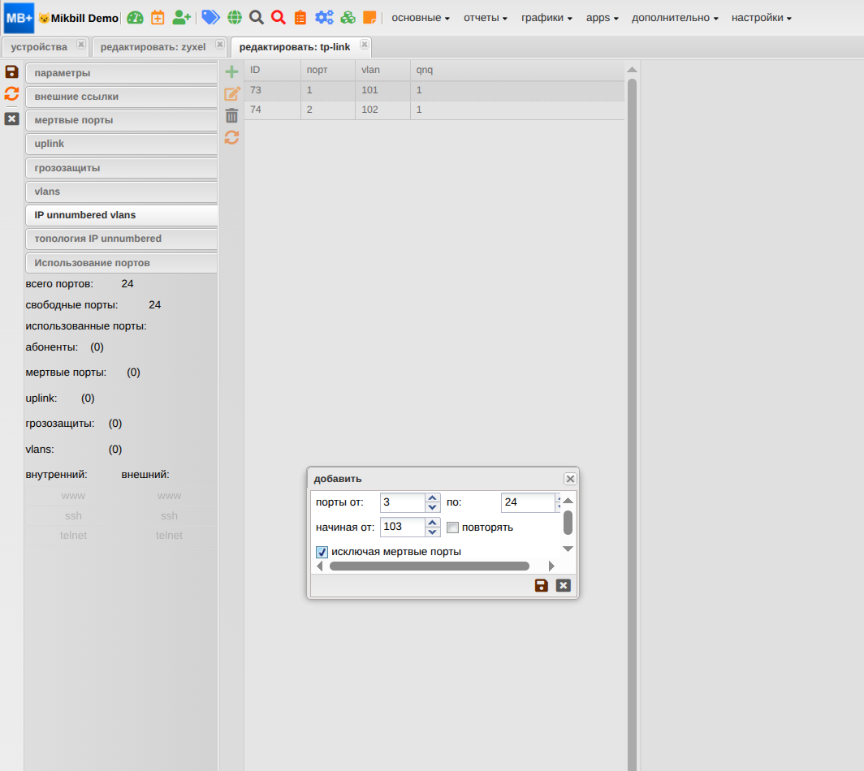Select table row with ID 73
Image resolution: width=864 pixels, height=771 pixels.
[434, 90]
